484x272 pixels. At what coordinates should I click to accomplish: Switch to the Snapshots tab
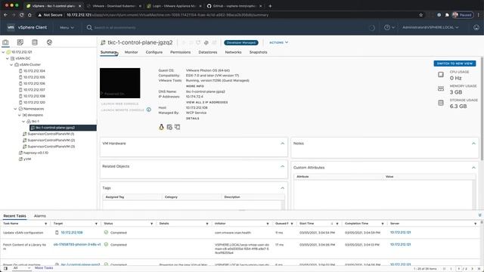tap(259, 52)
